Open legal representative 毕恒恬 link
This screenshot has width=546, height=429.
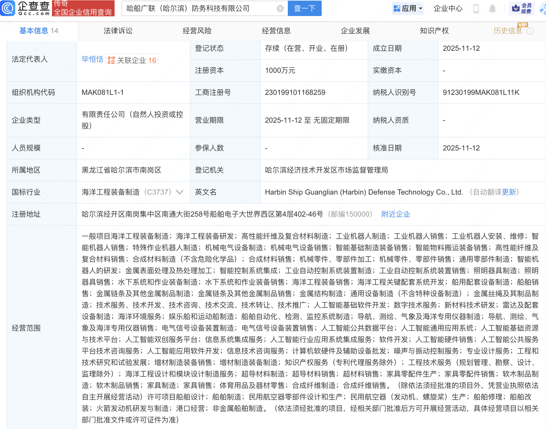pos(93,59)
